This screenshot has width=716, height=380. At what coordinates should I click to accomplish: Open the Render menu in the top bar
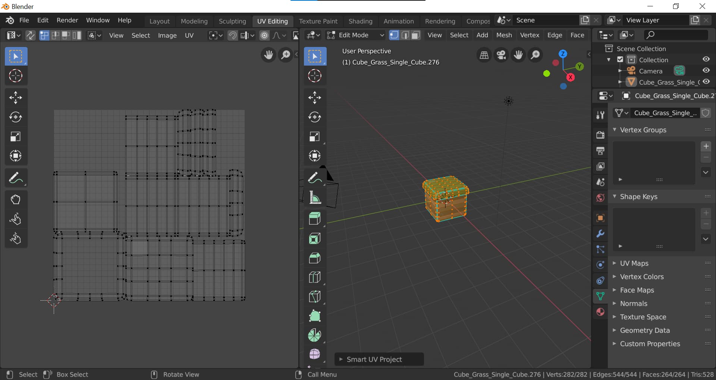pos(67,20)
